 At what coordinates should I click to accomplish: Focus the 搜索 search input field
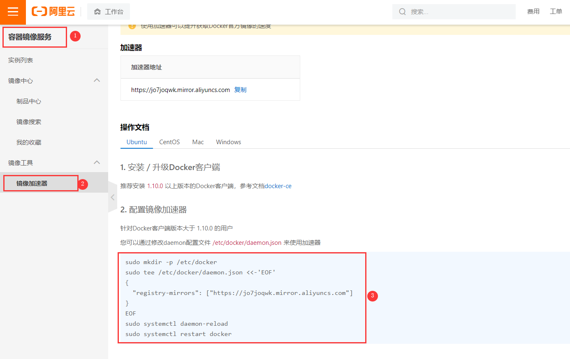[454, 12]
